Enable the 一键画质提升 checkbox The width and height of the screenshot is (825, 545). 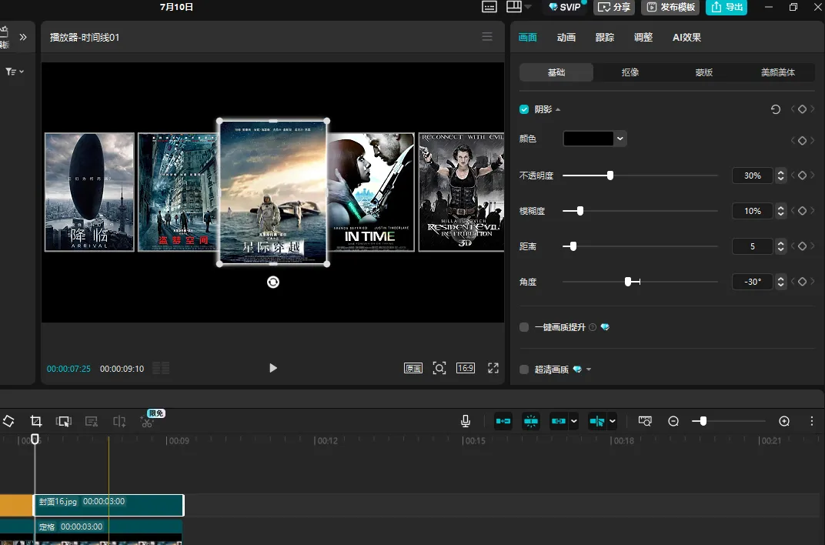pos(524,327)
